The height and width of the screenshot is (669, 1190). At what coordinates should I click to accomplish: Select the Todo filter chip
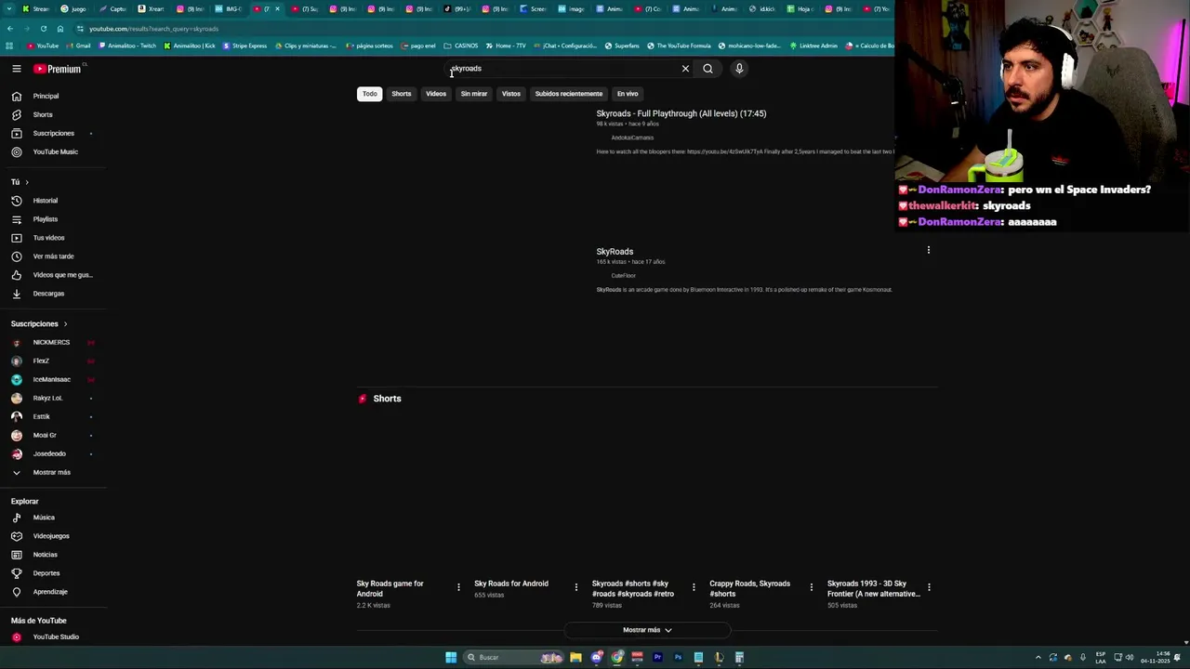tap(370, 94)
